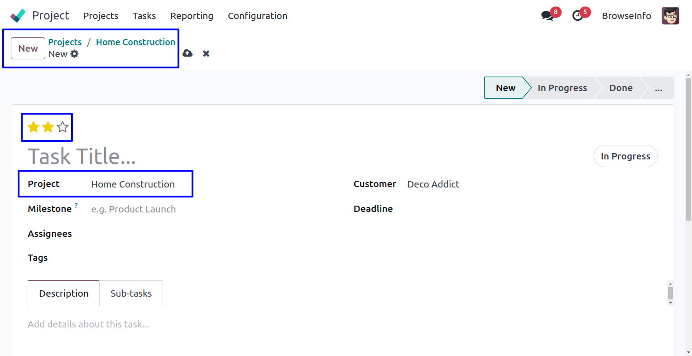Save record manually with cloud upload icon
The height and width of the screenshot is (356, 692).
pyautogui.click(x=187, y=53)
